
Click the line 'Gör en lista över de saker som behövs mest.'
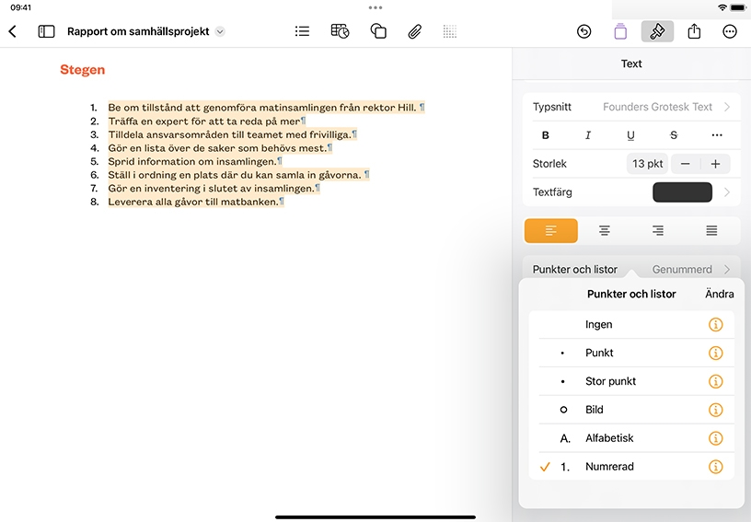click(217, 148)
